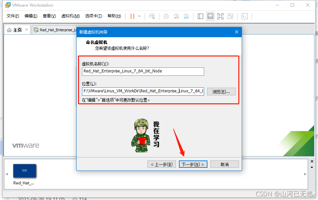Open the 选项卡(T) menu
Viewport: 318px width, 200px height.
pyautogui.click(x=94, y=16)
